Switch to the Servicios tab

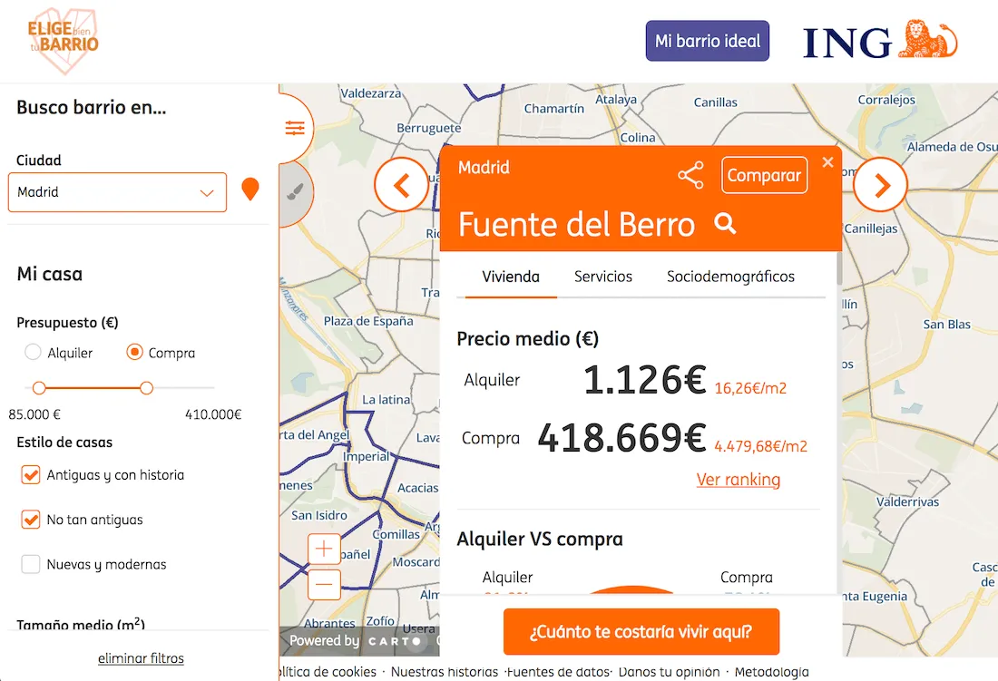click(x=602, y=277)
